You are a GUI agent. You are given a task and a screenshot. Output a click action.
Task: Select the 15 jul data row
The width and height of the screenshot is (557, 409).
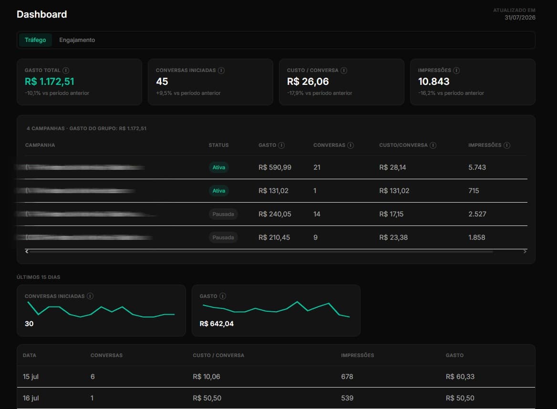pyautogui.click(x=276, y=377)
